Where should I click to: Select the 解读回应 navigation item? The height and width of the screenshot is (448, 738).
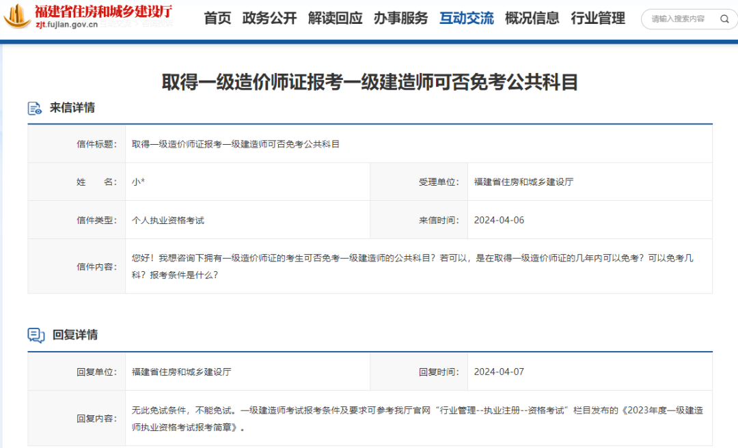[335, 18]
